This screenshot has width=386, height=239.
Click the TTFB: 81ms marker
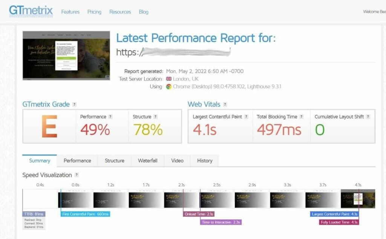[34, 214]
